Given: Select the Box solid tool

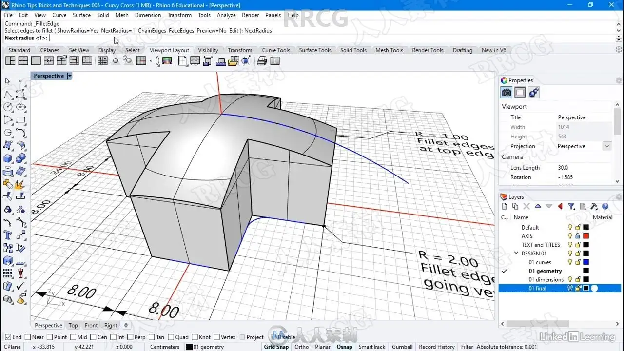Looking at the screenshot, I should (x=8, y=158).
